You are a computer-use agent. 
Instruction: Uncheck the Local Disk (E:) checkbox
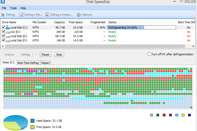(x=3, y=36)
